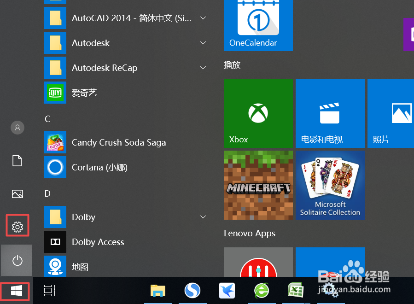Open the 照片 photos tile

pos(391,113)
